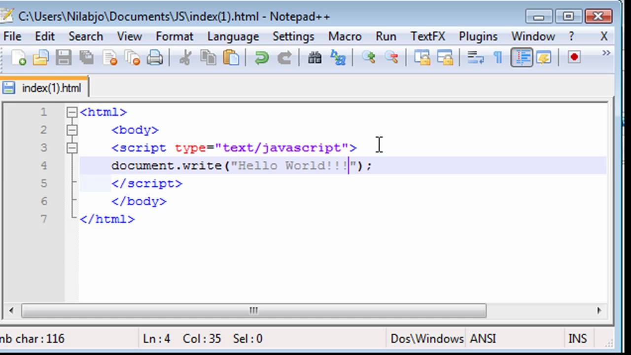Click ANSI encoding in status bar

click(483, 339)
